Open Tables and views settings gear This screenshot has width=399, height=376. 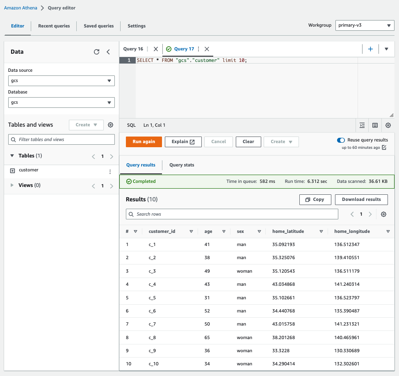tap(110, 125)
